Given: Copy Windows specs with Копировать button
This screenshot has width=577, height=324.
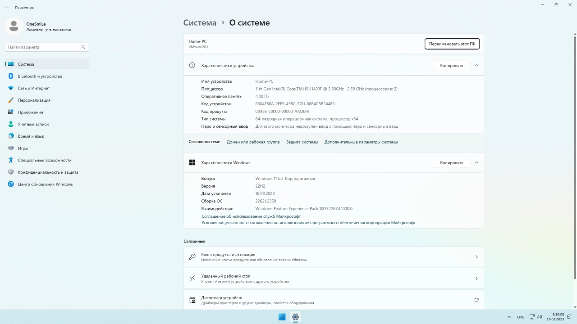Looking at the screenshot, I should tap(452, 162).
